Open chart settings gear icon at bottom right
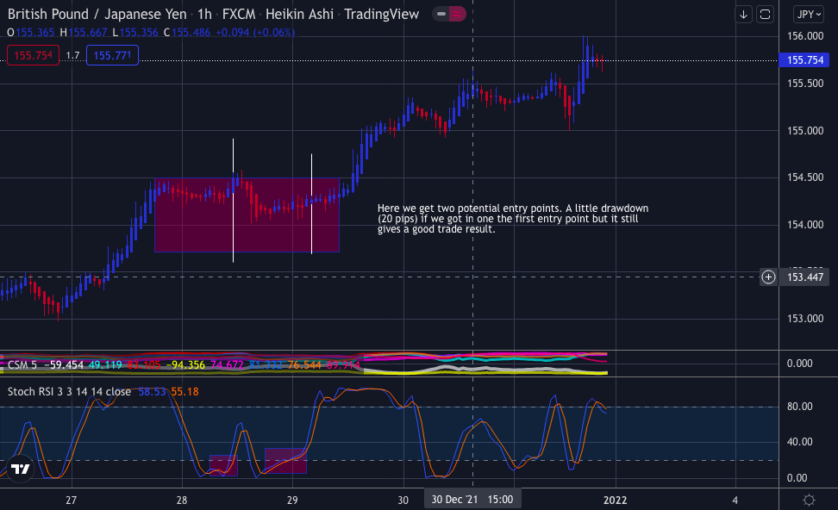Image resolution: width=838 pixels, height=510 pixels. [x=810, y=500]
